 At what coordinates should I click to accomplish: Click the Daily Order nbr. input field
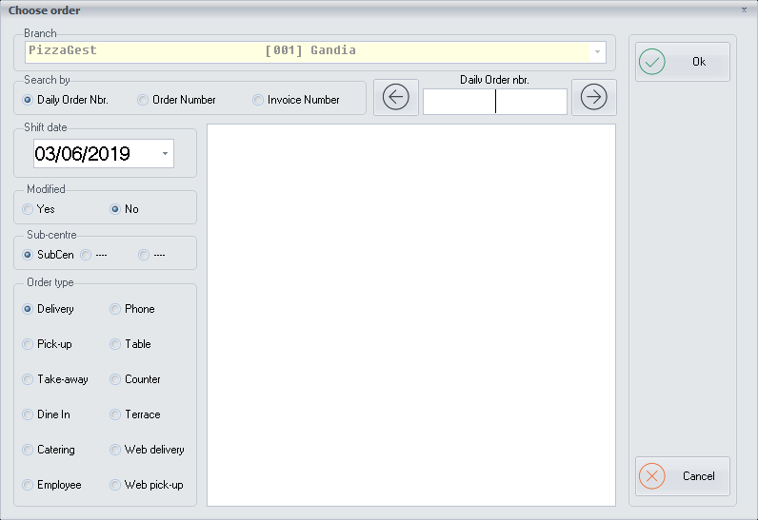click(x=494, y=102)
